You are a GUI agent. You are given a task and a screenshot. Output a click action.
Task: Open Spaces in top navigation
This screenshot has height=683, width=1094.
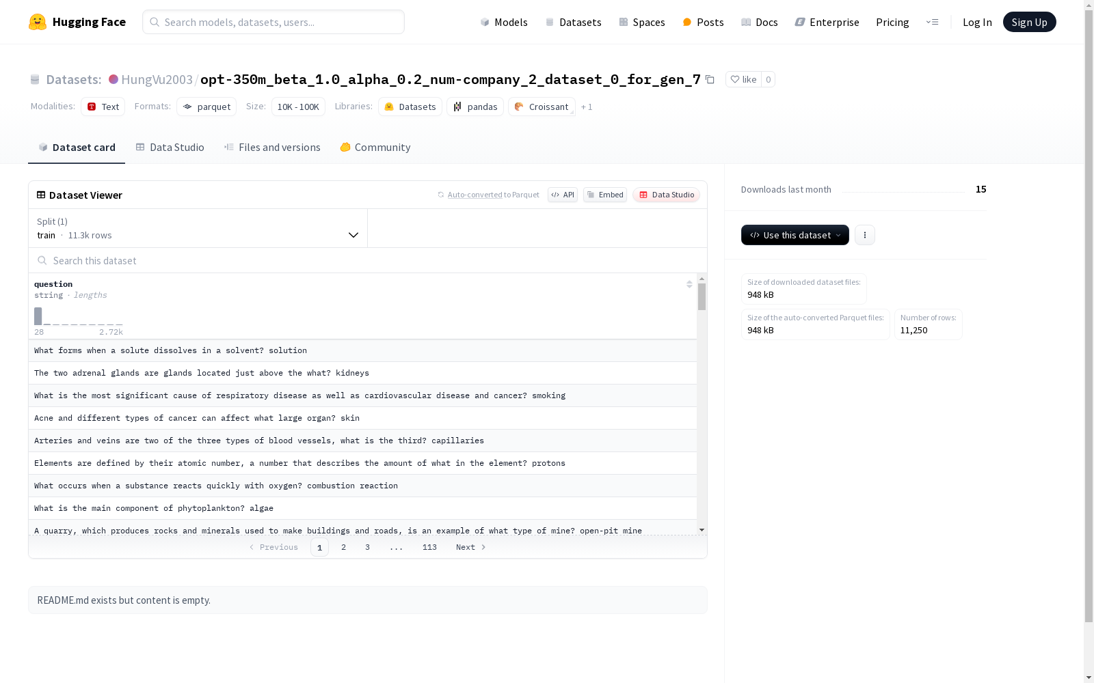pos(642,22)
